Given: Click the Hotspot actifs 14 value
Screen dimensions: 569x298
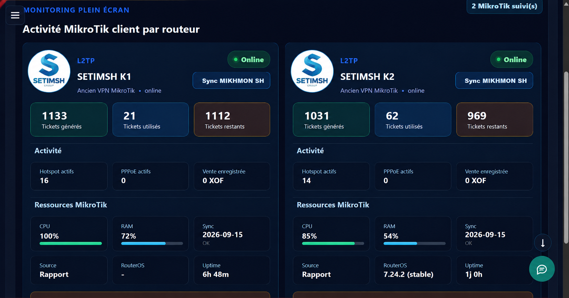Looking at the screenshot, I should (306, 181).
